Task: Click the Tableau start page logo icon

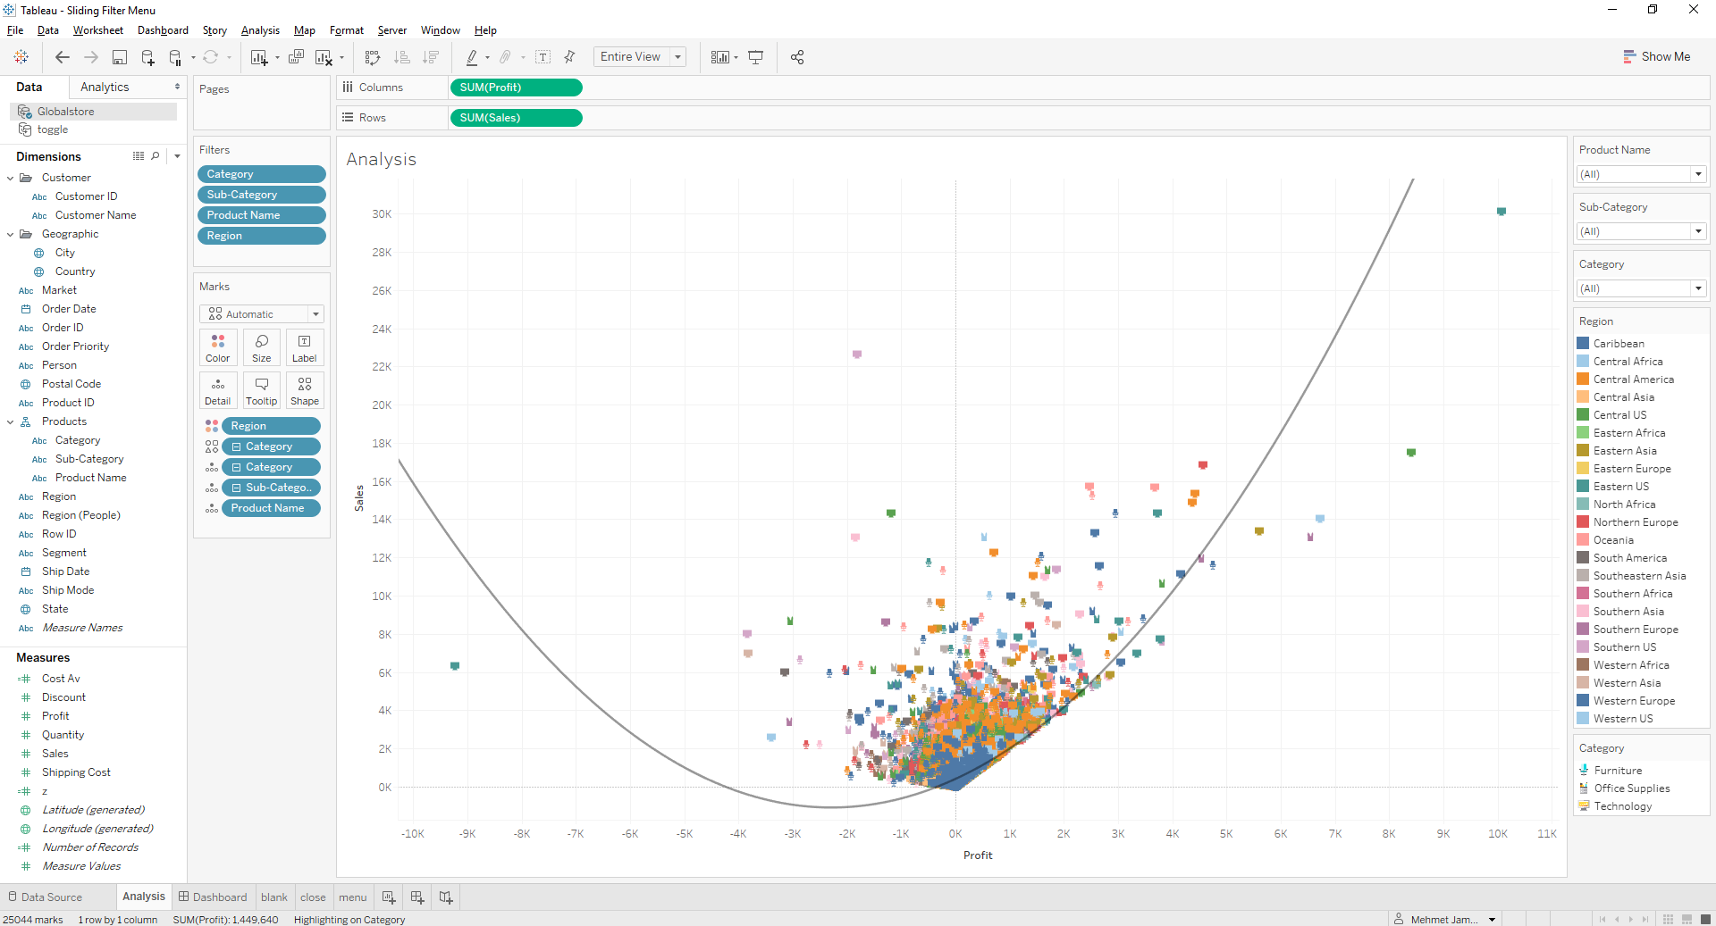Action: point(21,57)
